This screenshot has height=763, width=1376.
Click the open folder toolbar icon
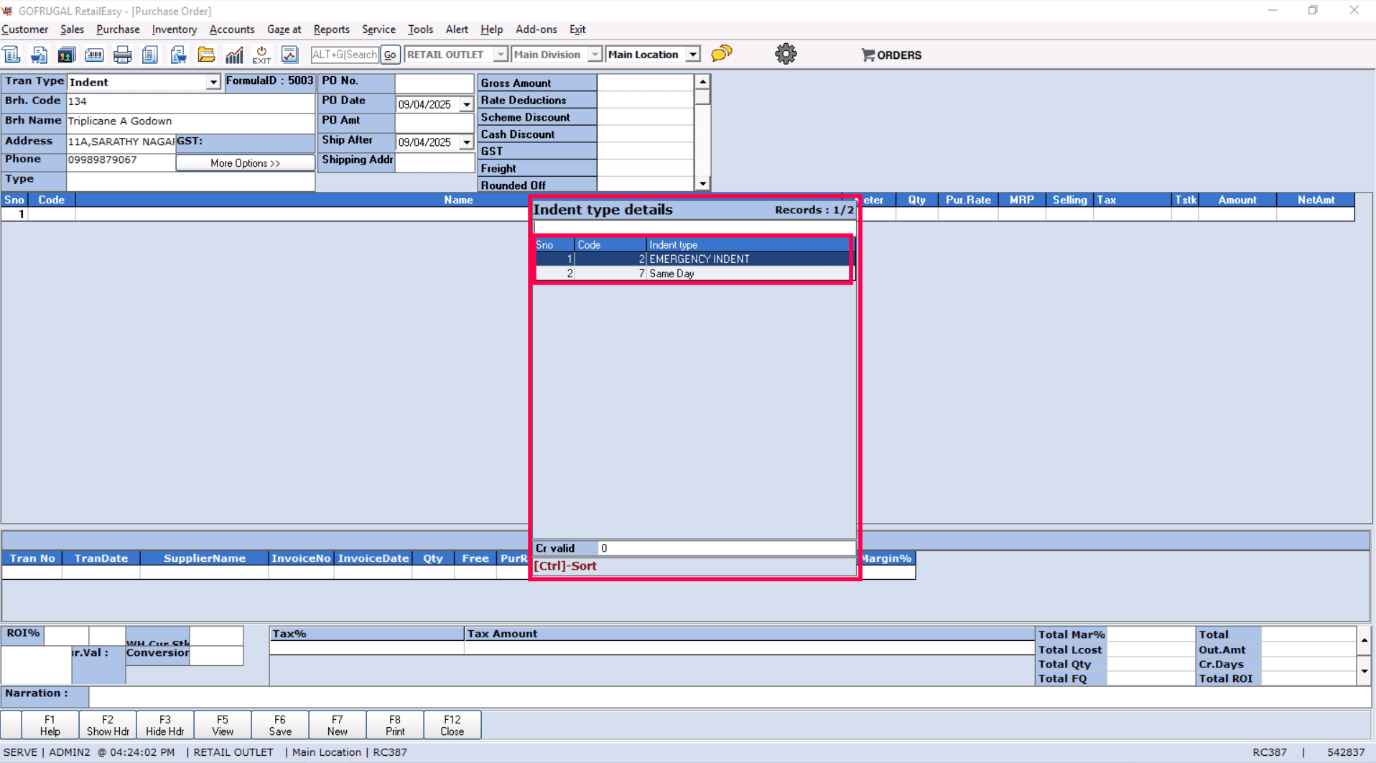[x=206, y=55]
